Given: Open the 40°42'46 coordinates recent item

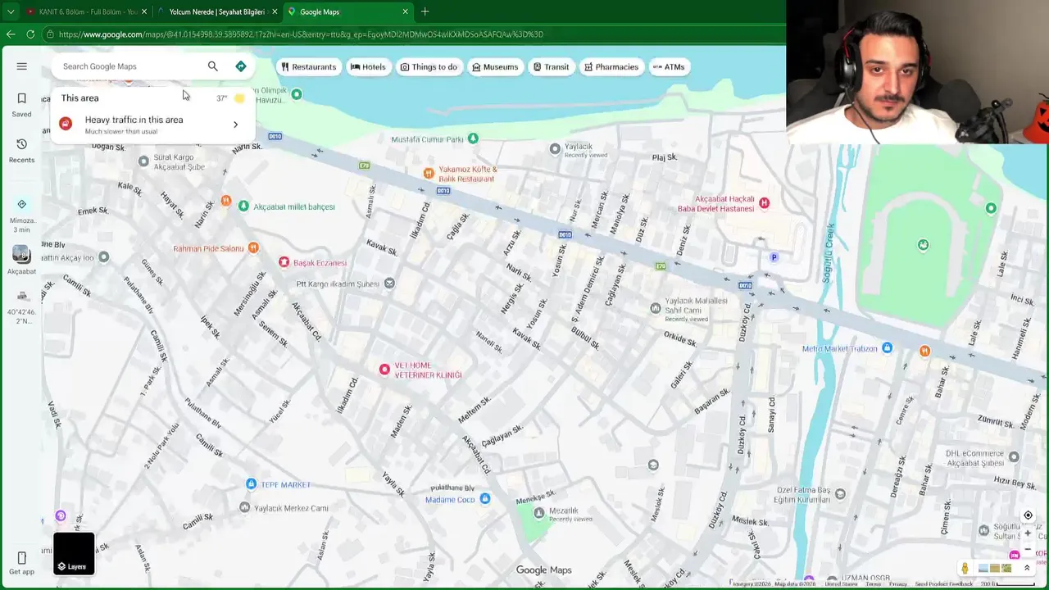Looking at the screenshot, I should [x=22, y=306].
